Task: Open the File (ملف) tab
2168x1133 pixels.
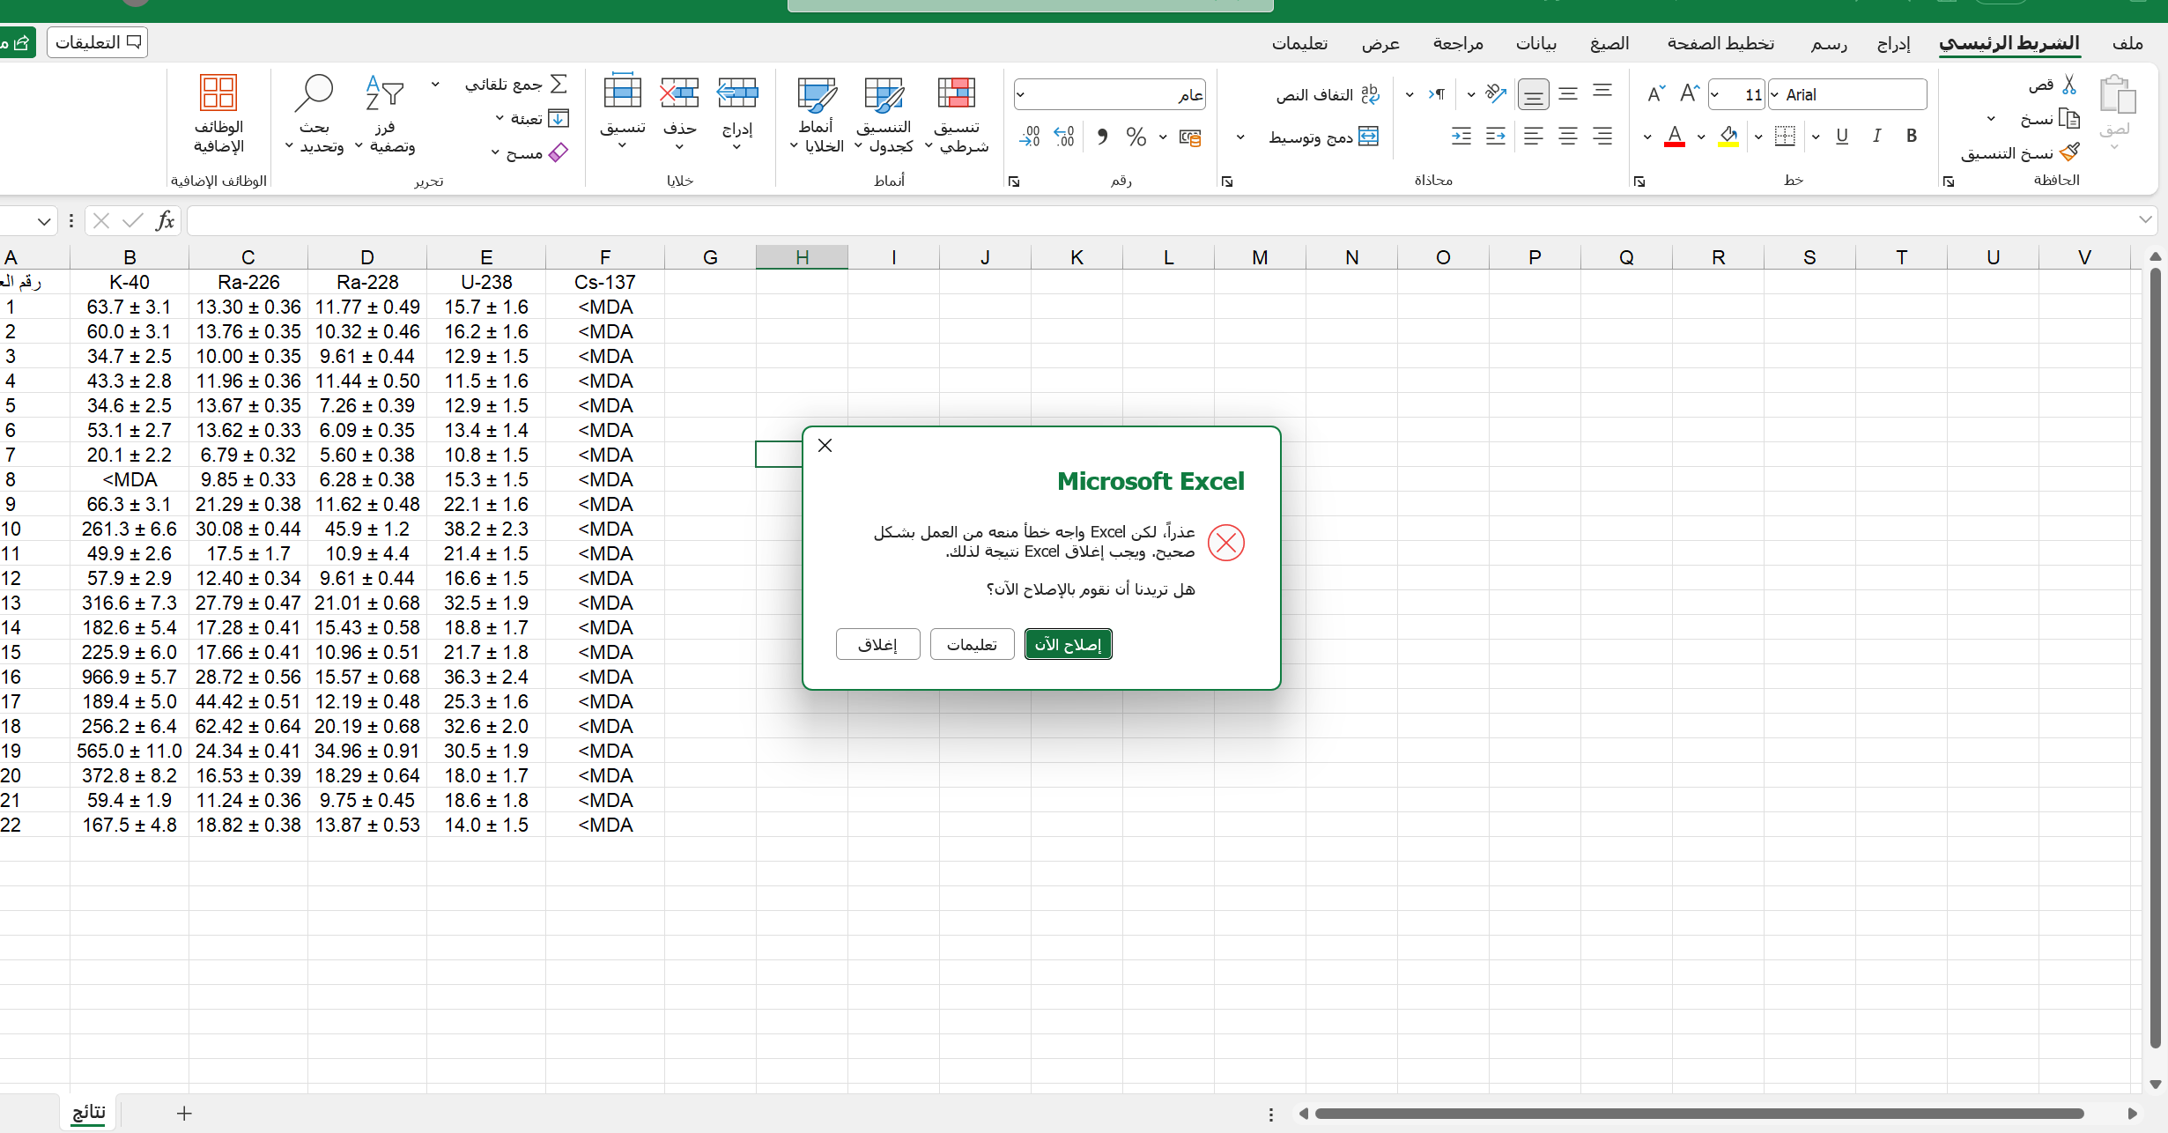Action: click(2127, 43)
